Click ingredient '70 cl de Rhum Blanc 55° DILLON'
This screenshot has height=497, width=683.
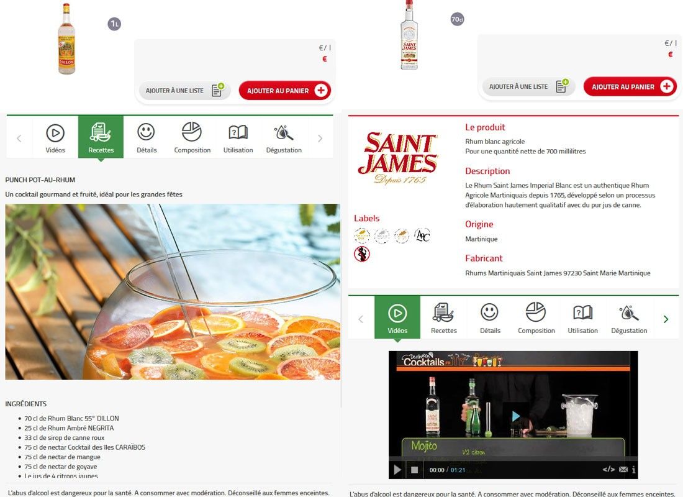[71, 418]
